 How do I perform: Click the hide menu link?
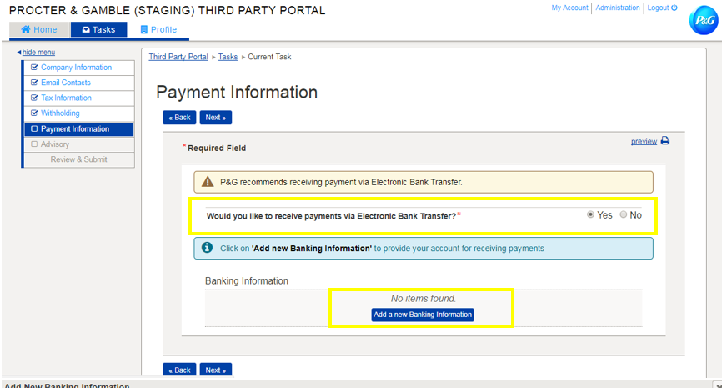[x=38, y=52]
